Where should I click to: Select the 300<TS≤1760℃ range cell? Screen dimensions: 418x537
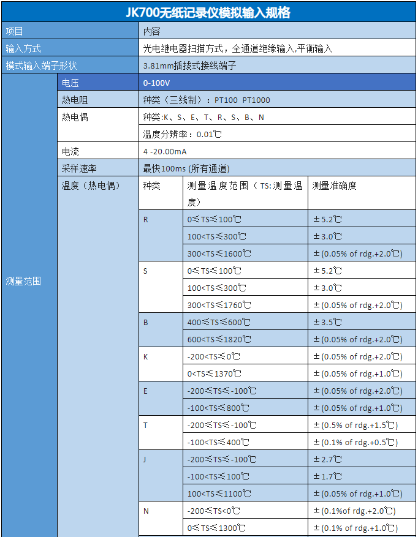(246, 304)
